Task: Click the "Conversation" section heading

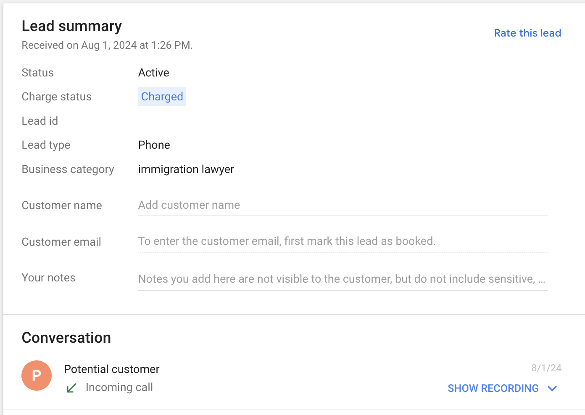Action: coord(66,337)
